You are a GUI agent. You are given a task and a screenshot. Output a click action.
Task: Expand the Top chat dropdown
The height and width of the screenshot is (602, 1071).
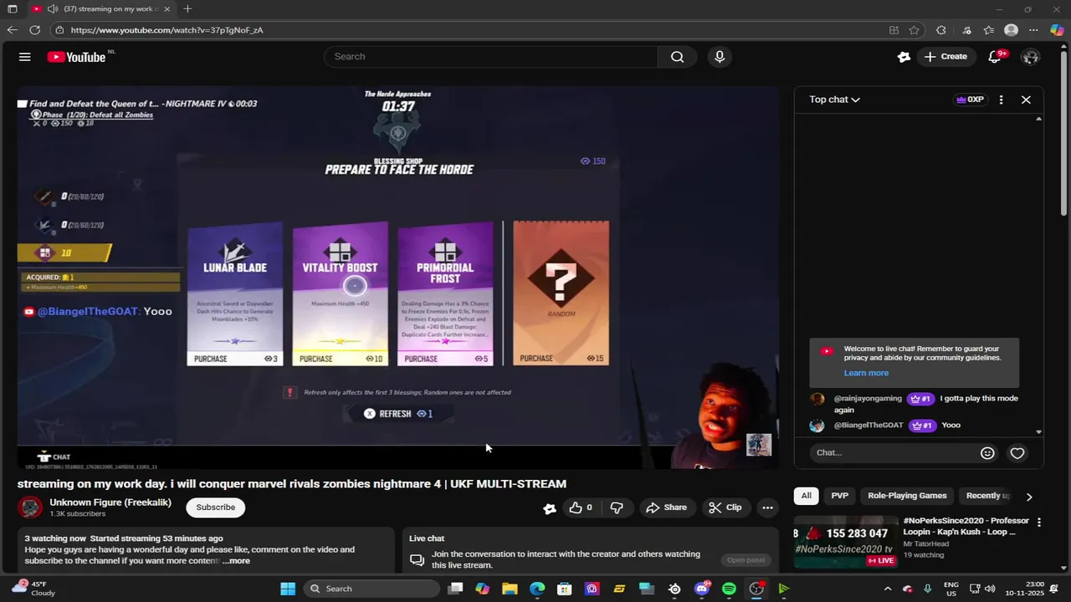pyautogui.click(x=834, y=99)
